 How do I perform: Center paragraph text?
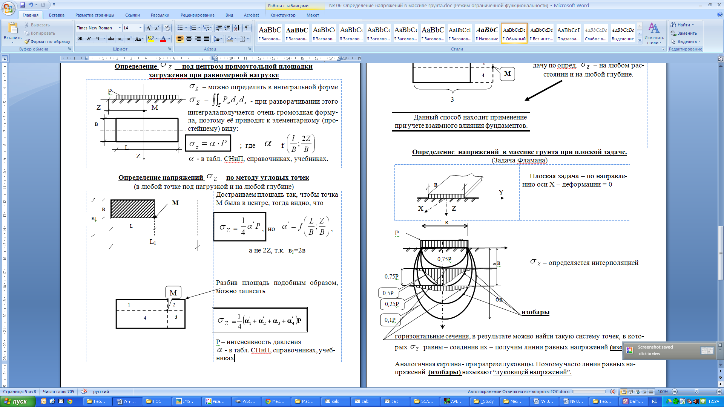(x=189, y=39)
